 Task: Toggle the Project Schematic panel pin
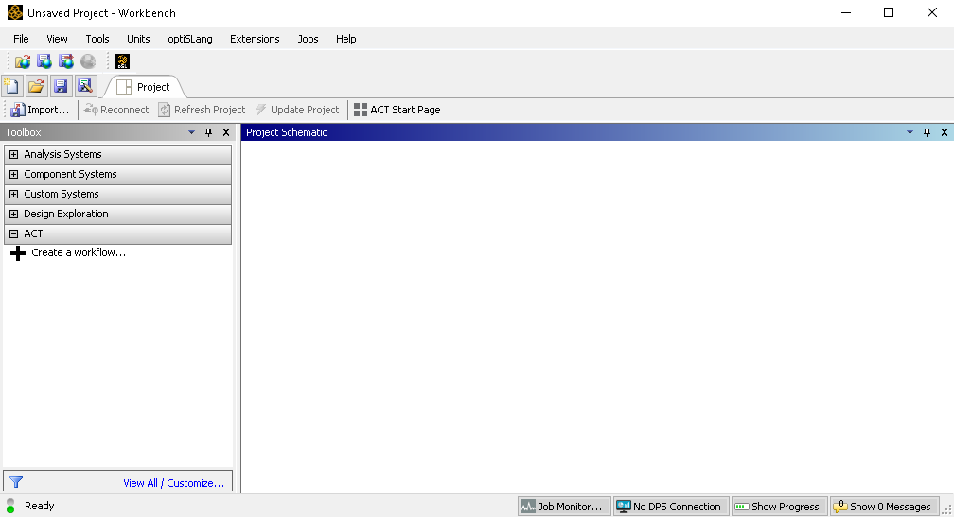point(927,132)
